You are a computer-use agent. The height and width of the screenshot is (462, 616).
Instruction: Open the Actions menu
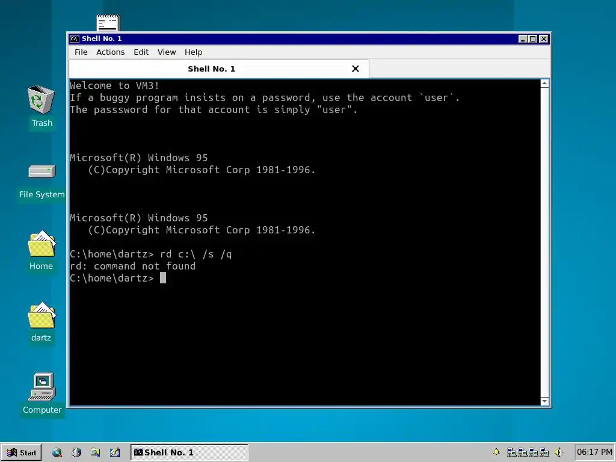[111, 52]
